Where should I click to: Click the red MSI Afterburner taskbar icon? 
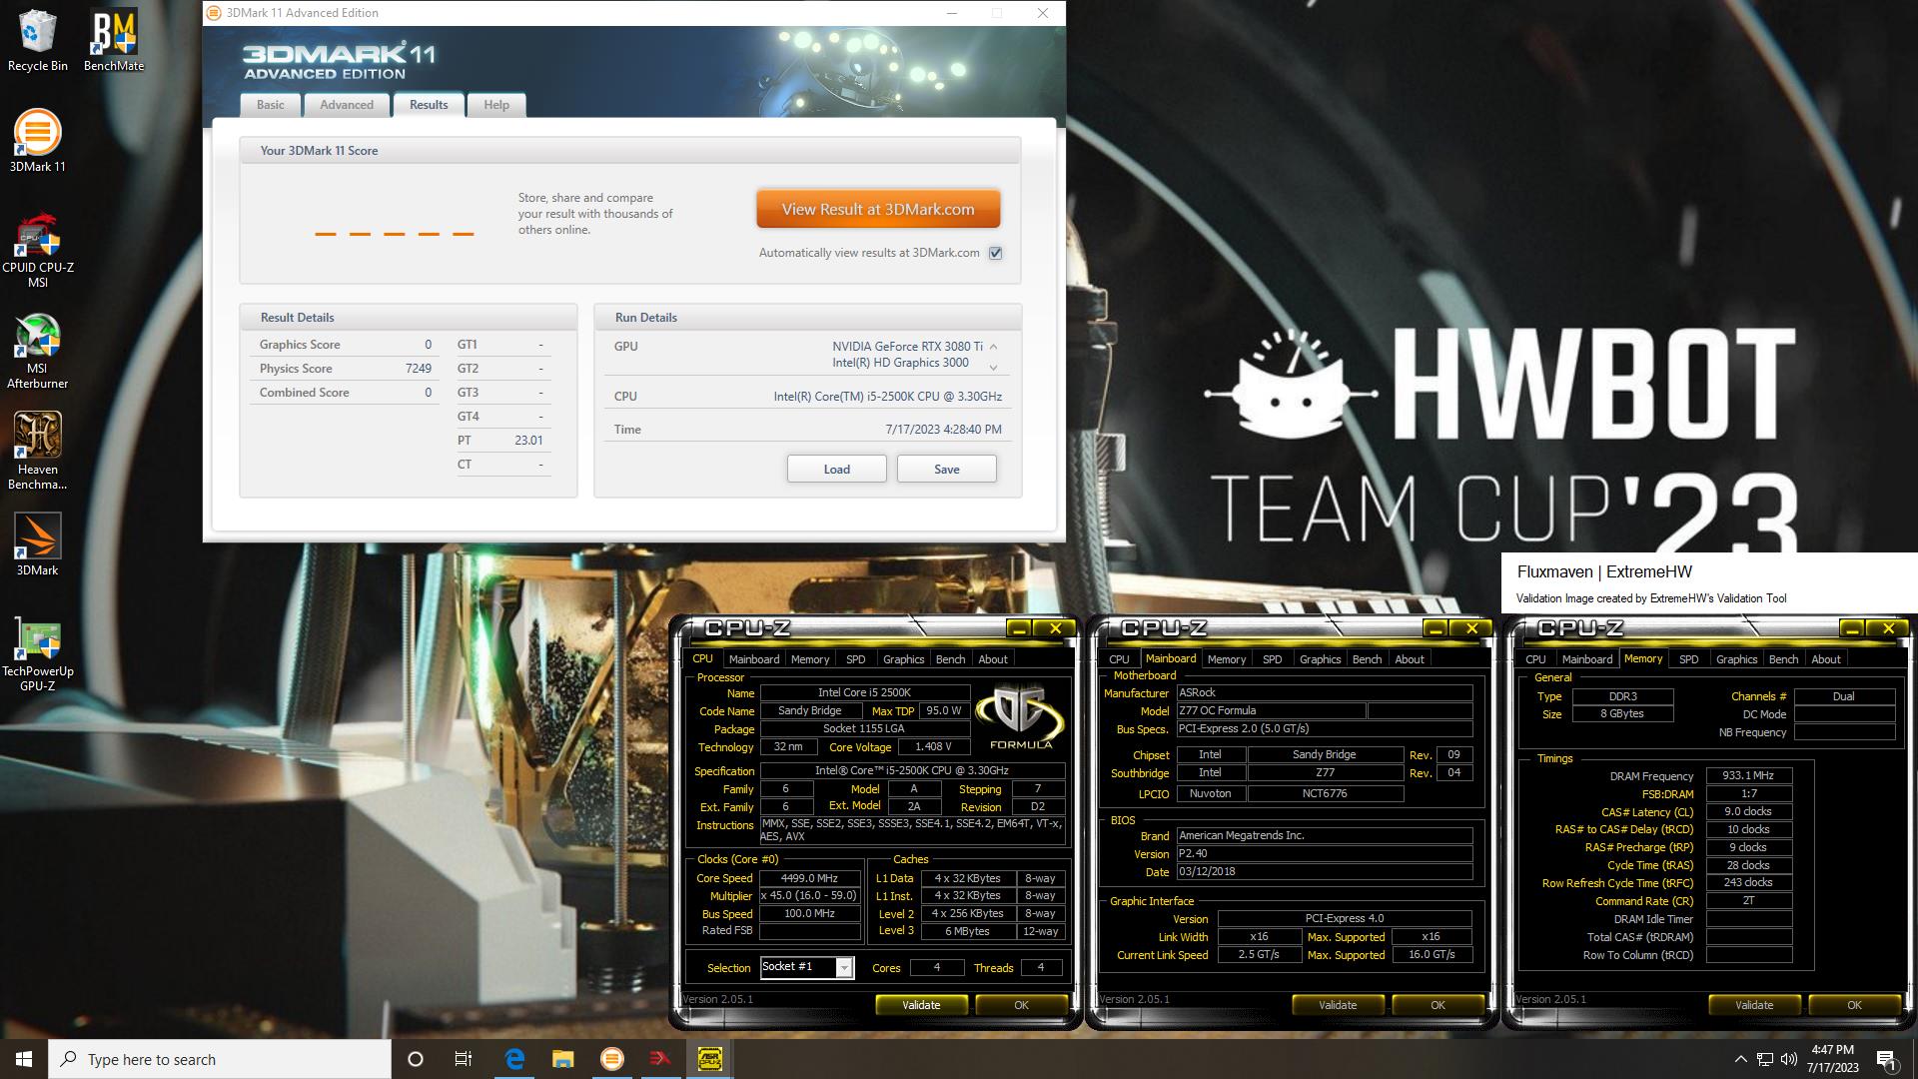click(660, 1059)
